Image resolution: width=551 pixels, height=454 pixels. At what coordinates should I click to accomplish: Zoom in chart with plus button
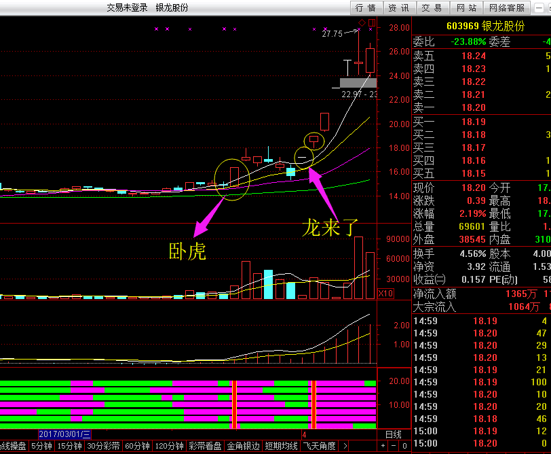click(x=383, y=446)
